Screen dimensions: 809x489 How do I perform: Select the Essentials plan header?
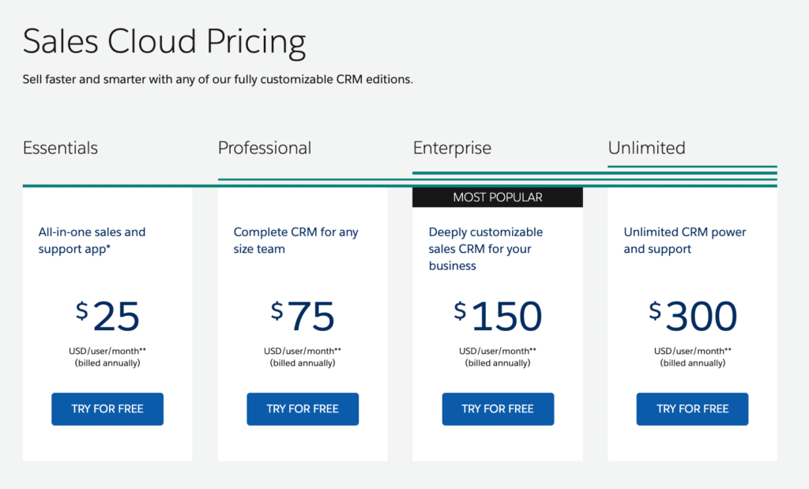60,148
